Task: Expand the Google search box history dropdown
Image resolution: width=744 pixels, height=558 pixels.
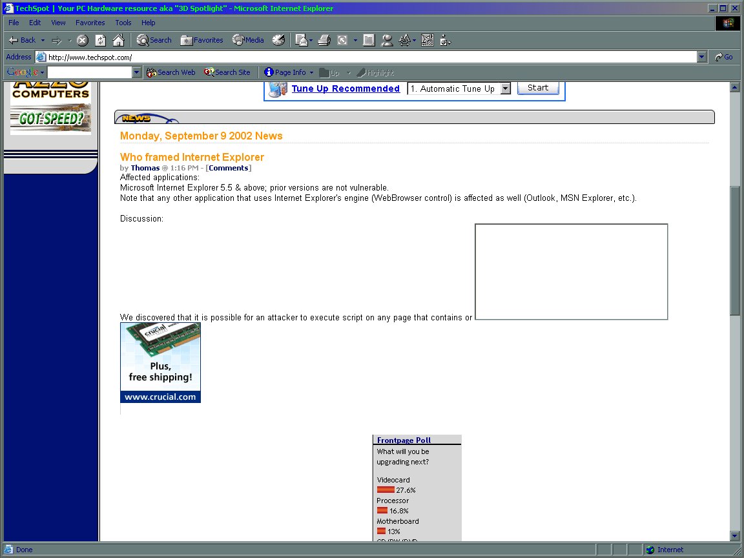Action: coord(137,72)
